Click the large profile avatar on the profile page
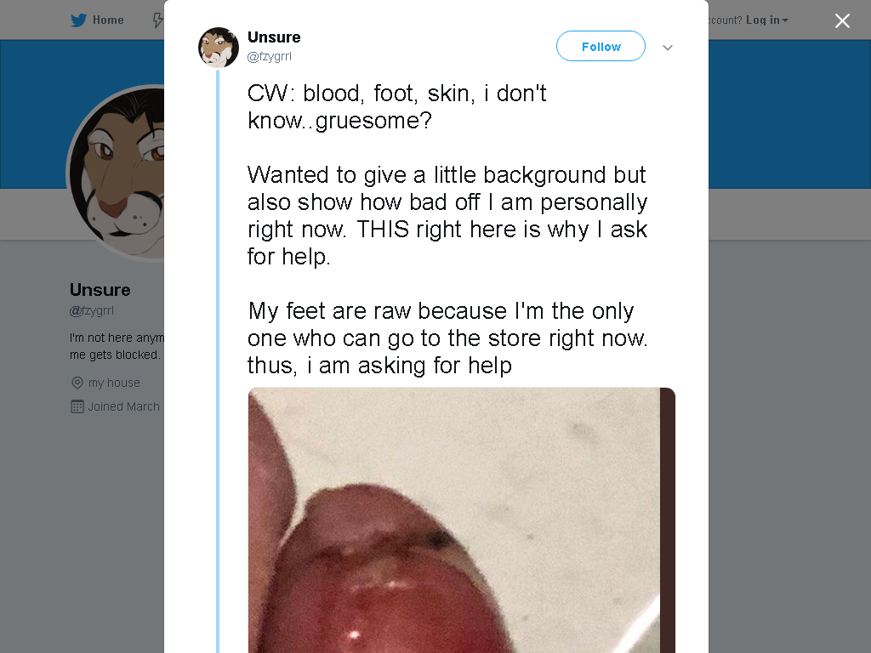The height and width of the screenshot is (653, 871). pos(117,172)
